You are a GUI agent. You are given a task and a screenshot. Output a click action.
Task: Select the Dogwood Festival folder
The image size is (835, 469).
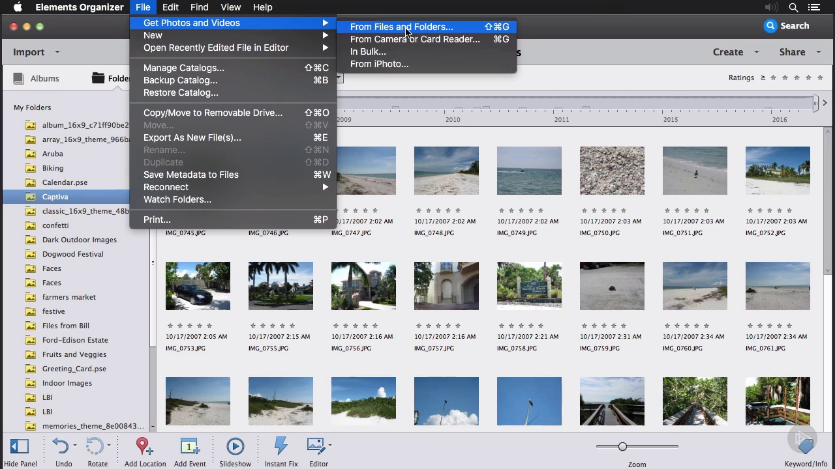click(x=73, y=254)
